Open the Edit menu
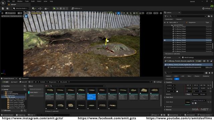The height and width of the screenshot is (120, 214). coord(13,1)
